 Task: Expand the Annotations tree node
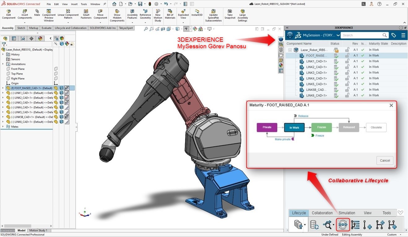(x=3, y=64)
